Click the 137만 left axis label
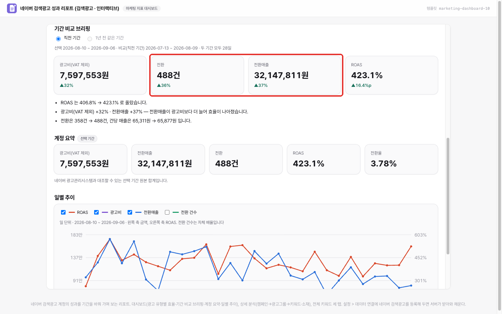 [x=76, y=258]
